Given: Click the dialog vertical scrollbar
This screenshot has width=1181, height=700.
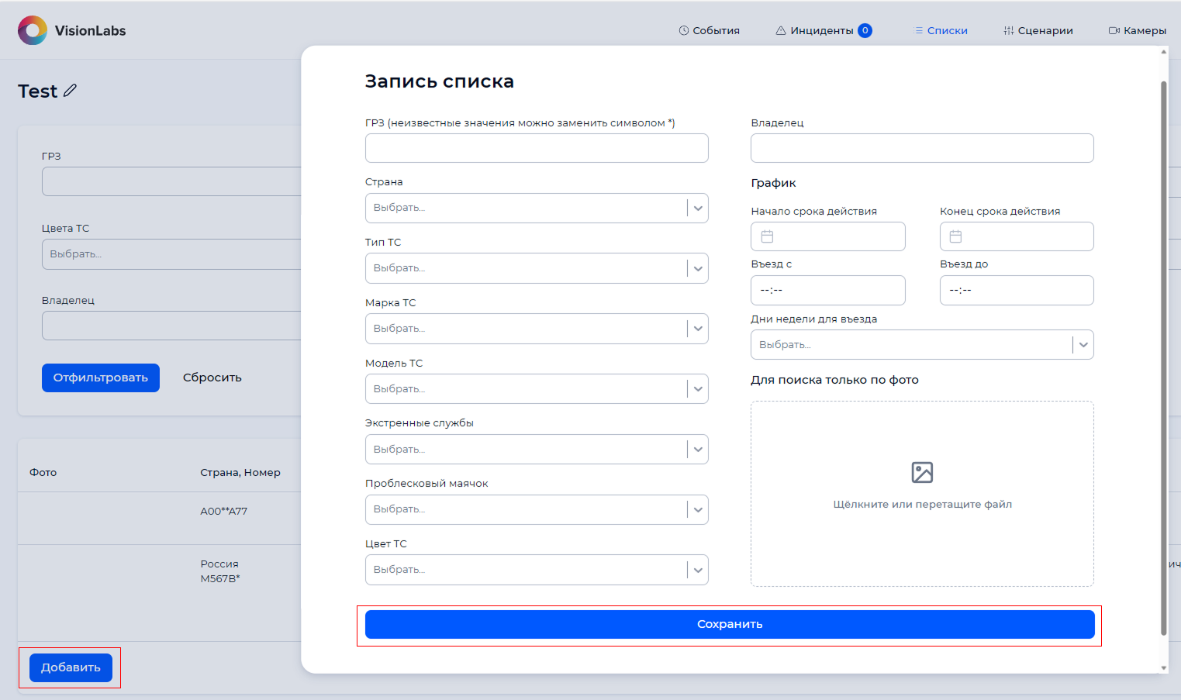Looking at the screenshot, I should (1163, 358).
